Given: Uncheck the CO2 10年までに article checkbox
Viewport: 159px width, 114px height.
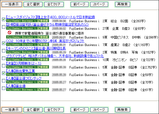Looking at the screenshot, I should [x=4, y=43].
